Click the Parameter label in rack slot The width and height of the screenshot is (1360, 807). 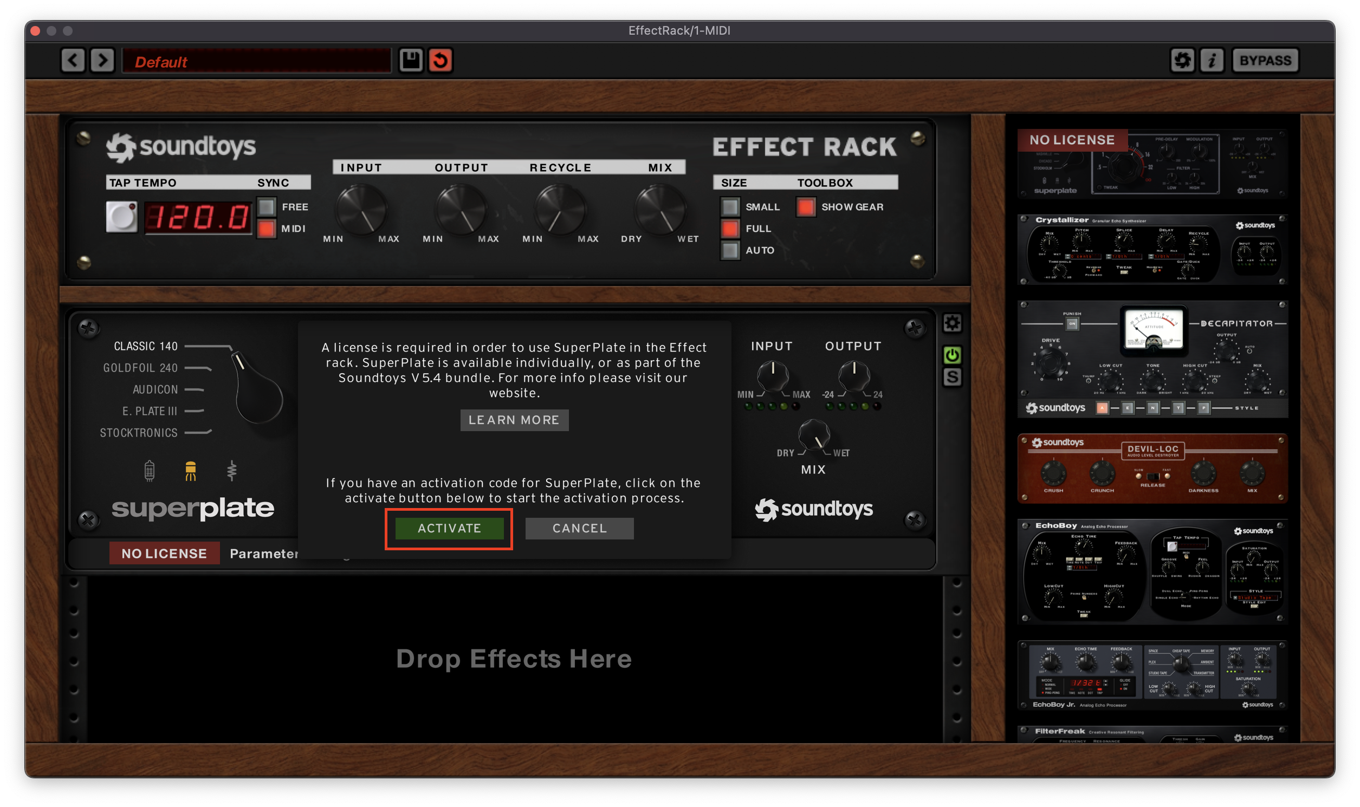264,554
